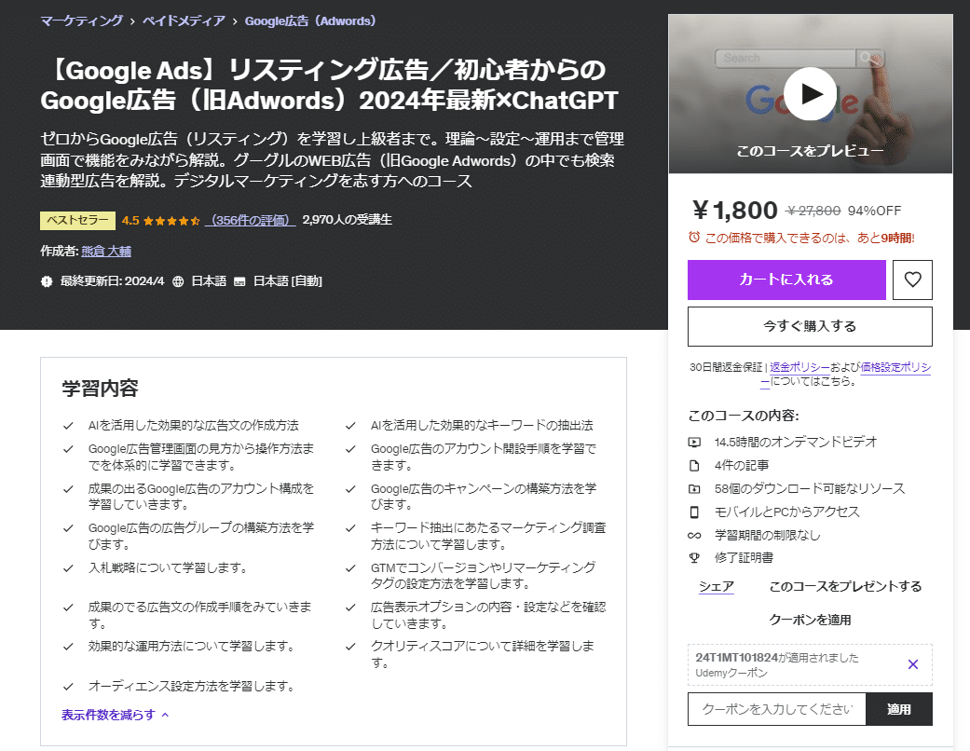The height and width of the screenshot is (751, 970).
Task: Click モバイルとPCからアクセス text
Action: coord(786,512)
